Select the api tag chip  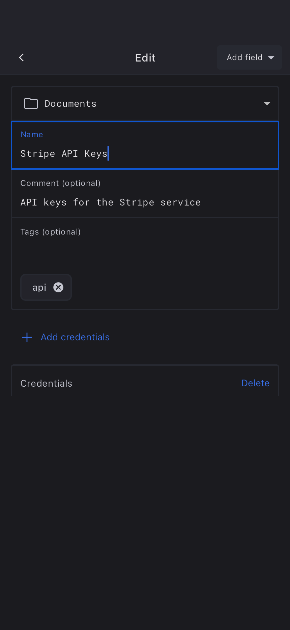pos(39,287)
